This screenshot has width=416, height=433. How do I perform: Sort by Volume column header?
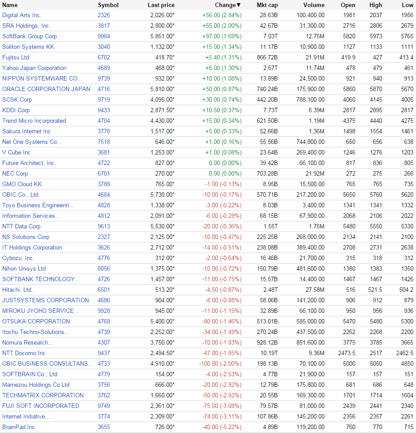tap(314, 5)
